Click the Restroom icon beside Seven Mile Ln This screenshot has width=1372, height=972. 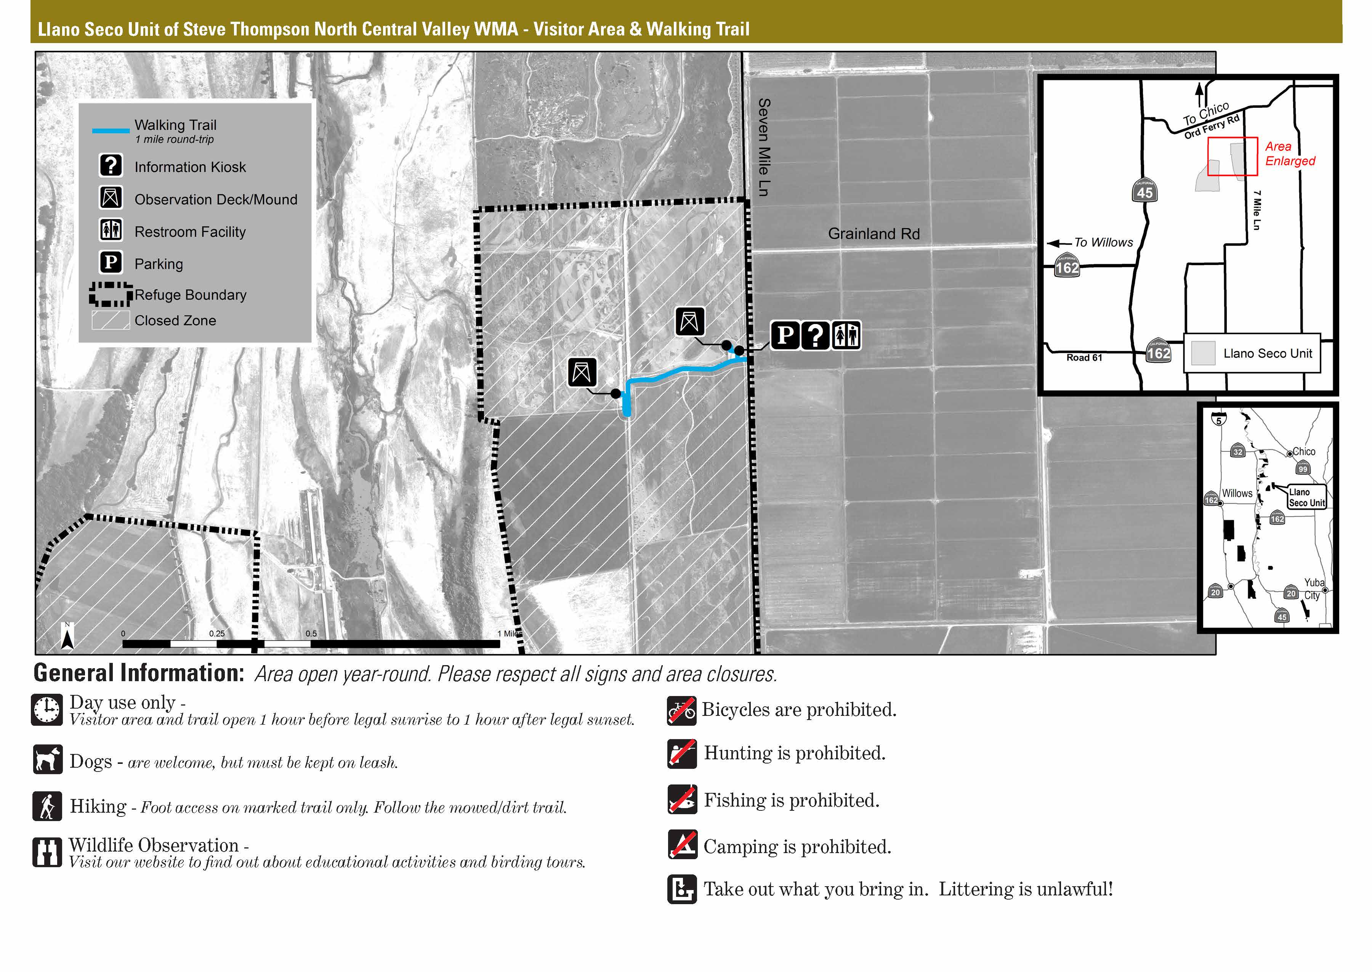click(x=845, y=335)
